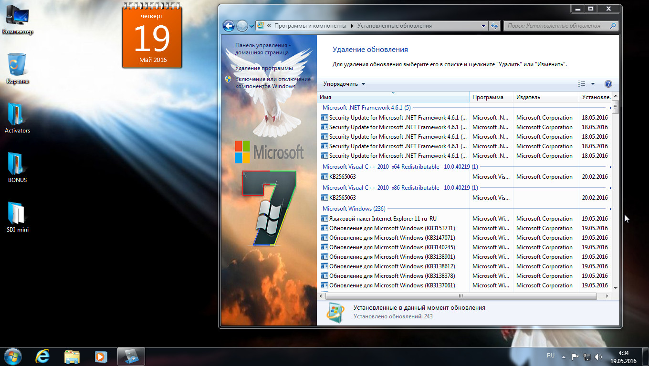Click the change view icon
Screen dimensions: 649x366
581,84
